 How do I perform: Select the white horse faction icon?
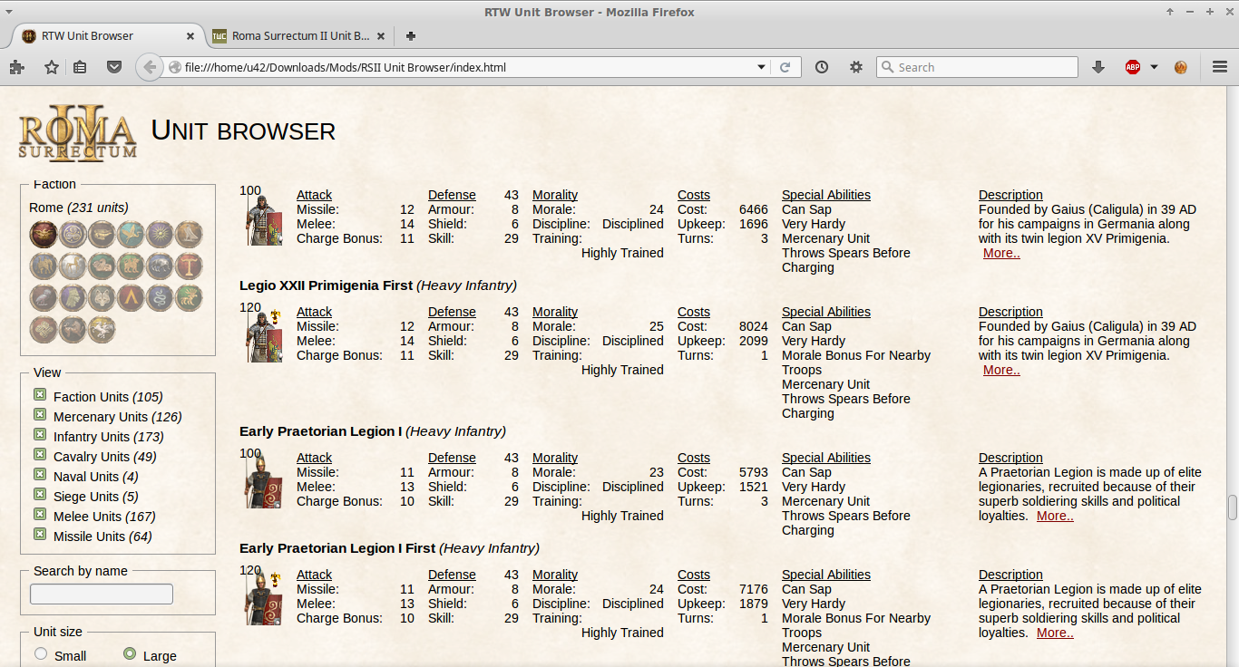(x=73, y=266)
